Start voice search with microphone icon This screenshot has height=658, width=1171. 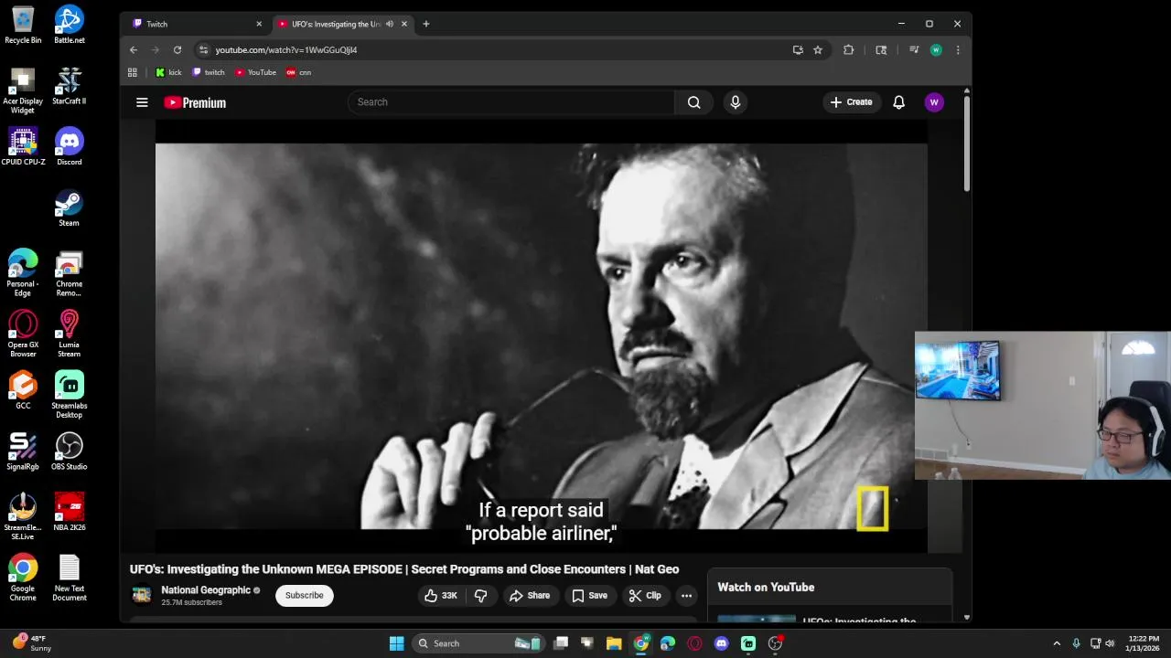pos(735,102)
